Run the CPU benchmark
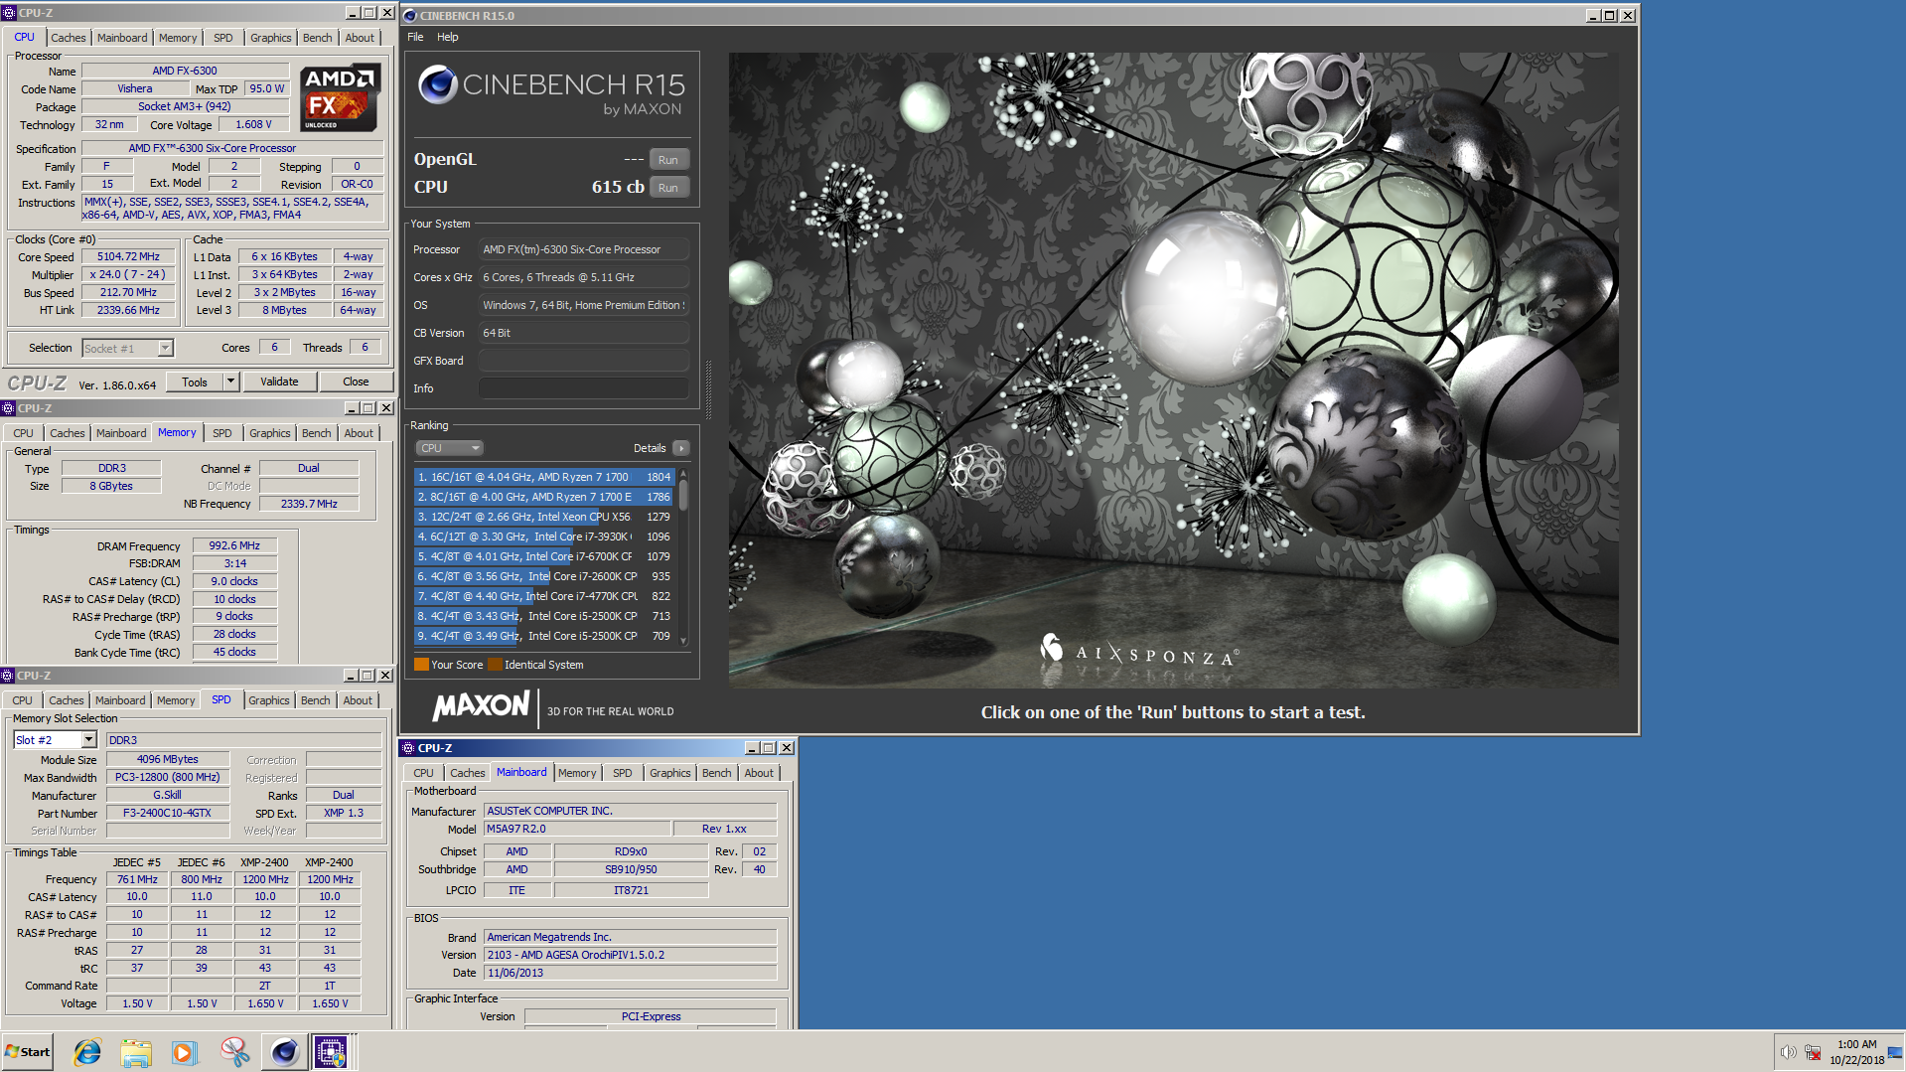Viewport: 1906px width, 1072px height. click(x=668, y=188)
